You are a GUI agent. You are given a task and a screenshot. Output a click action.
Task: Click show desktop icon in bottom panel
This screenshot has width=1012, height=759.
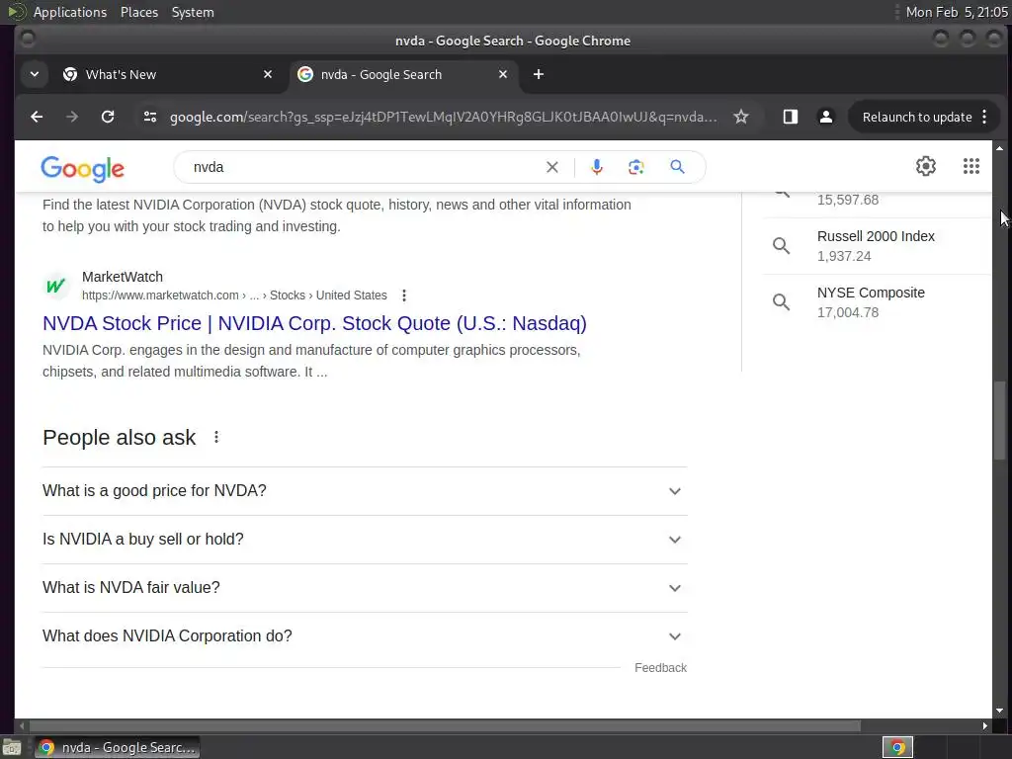[x=11, y=748]
